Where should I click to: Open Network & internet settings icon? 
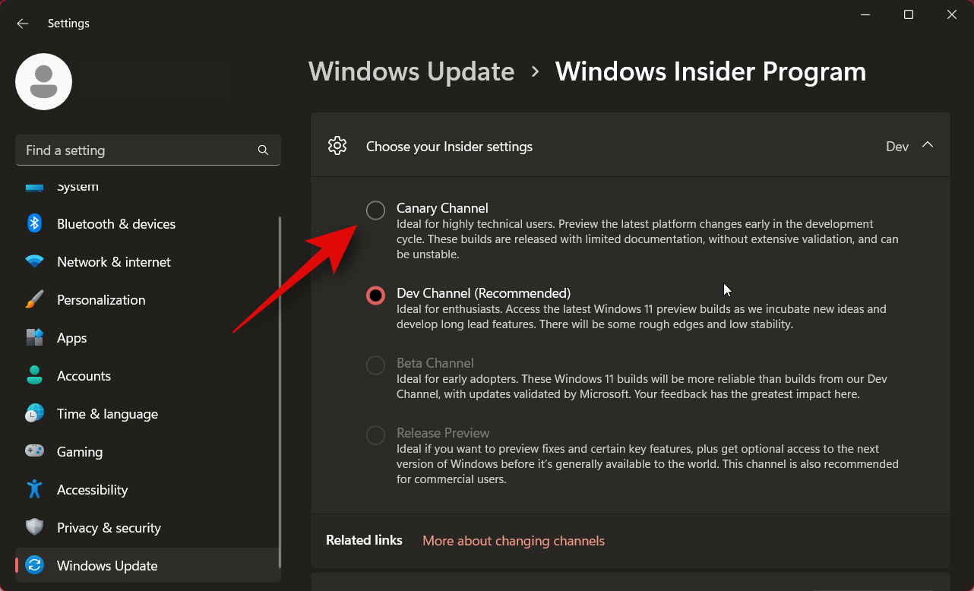(x=34, y=261)
